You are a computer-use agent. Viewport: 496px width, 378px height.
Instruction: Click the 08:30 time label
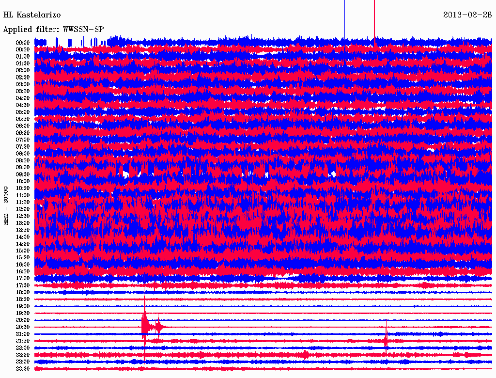pyautogui.click(x=23, y=160)
